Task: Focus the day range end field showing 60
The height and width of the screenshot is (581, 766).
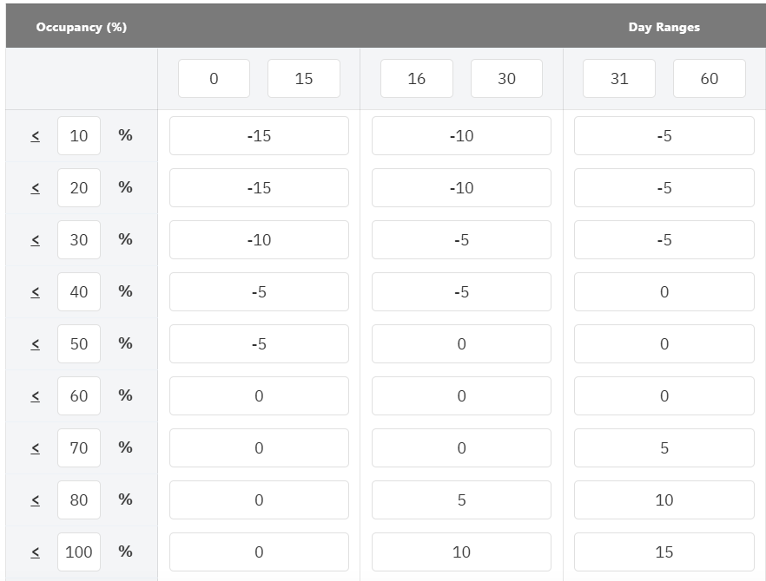Action: (x=710, y=79)
